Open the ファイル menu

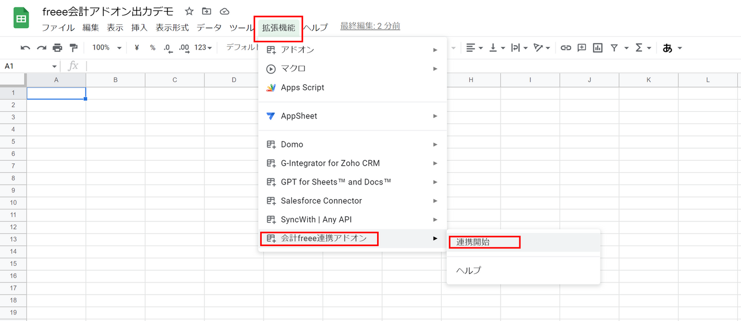pyautogui.click(x=58, y=28)
